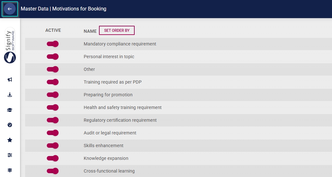Toggle Health and safety training requirement

[x=53, y=107]
